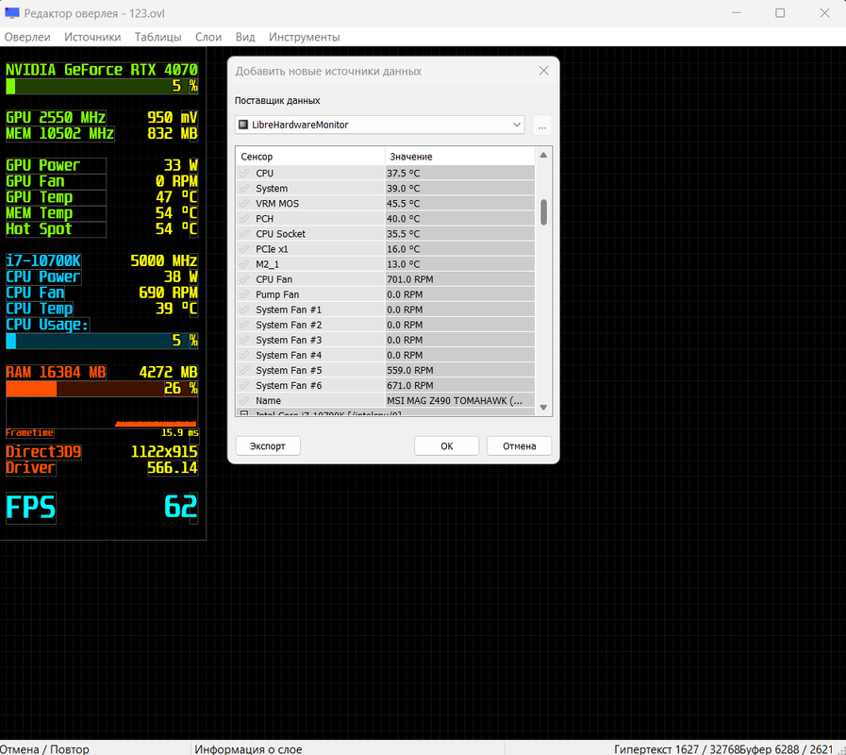Select the Direct3D9 overlay label
Screen dimensions: 846x755
click(43, 452)
